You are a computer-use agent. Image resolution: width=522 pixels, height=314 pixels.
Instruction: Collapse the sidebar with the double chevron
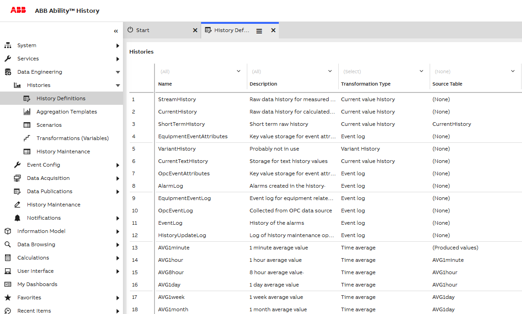(x=116, y=31)
